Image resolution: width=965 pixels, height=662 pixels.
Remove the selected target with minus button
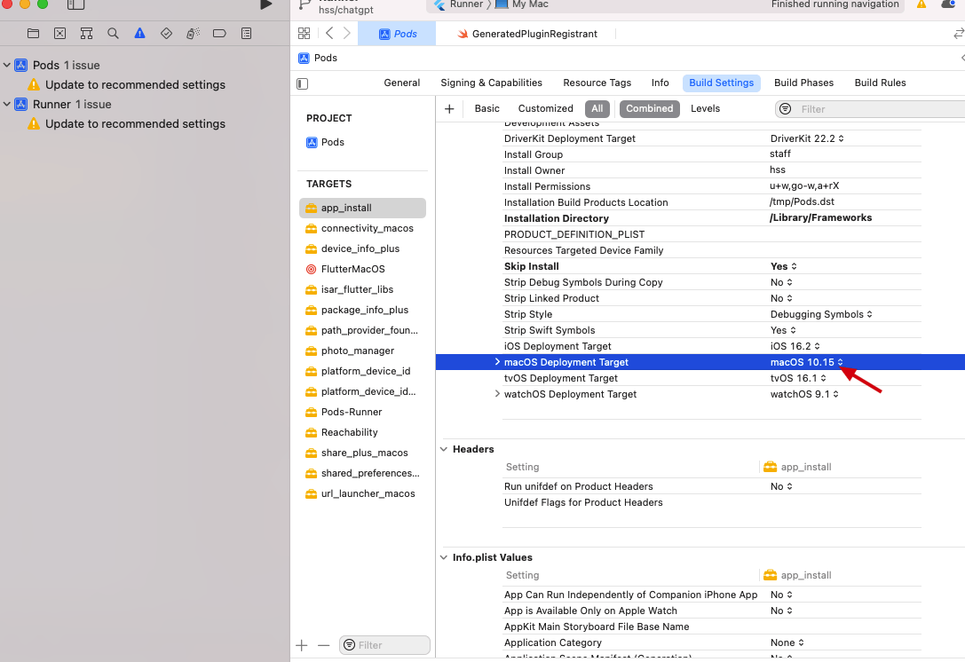tap(324, 645)
